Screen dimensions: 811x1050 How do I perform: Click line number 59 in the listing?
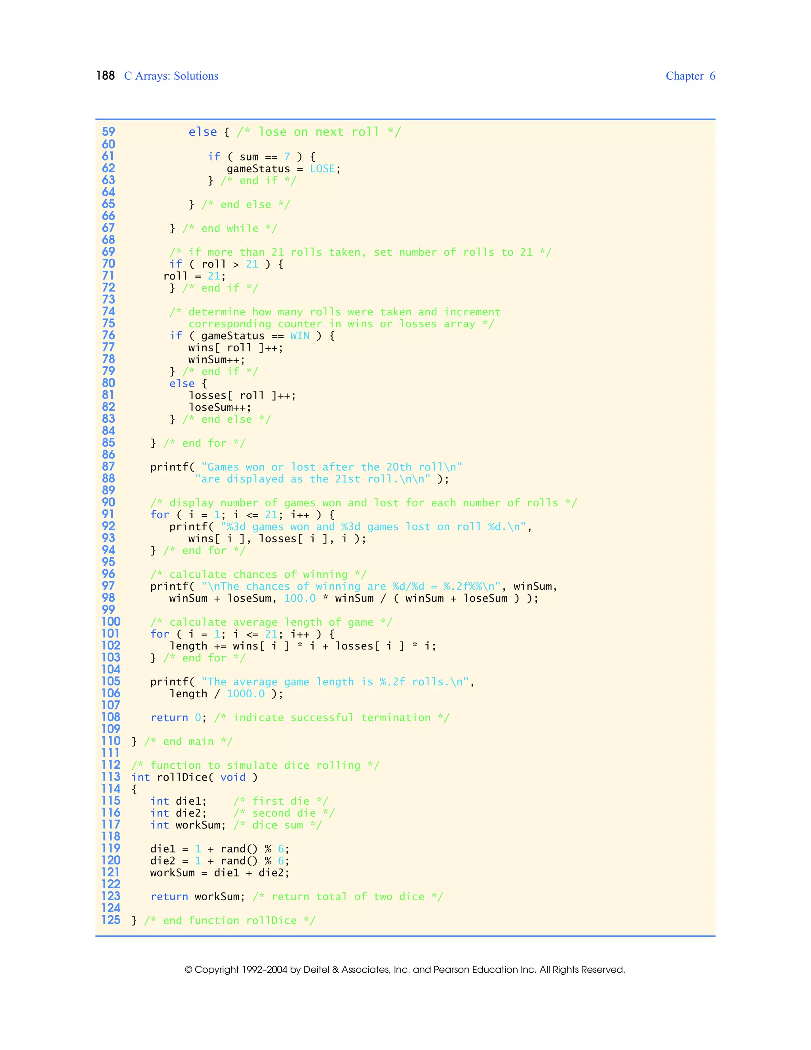(x=109, y=132)
